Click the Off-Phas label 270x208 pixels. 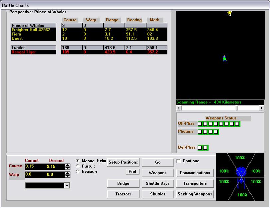click(x=186, y=123)
